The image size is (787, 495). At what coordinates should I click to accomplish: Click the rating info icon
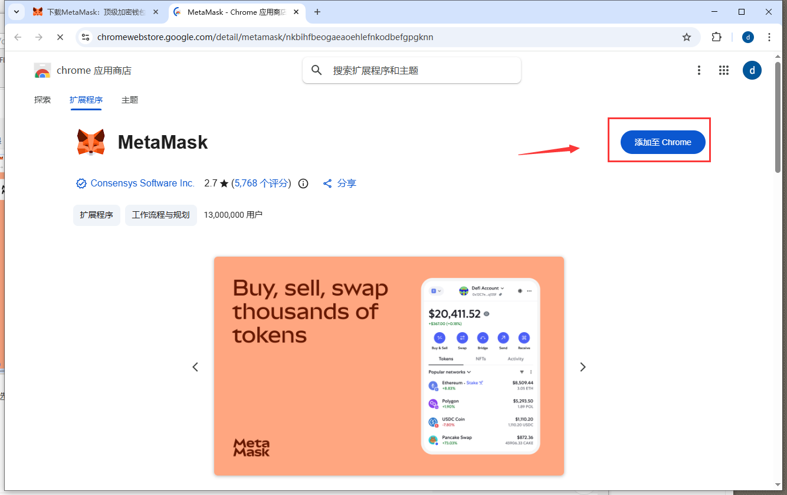(x=303, y=183)
